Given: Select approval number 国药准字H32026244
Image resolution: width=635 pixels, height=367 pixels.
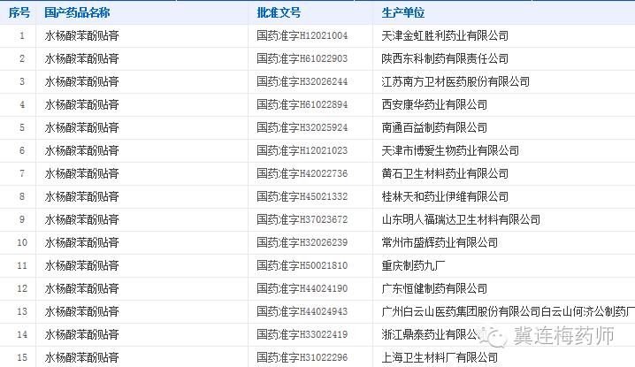Looking at the screenshot, I should pyautogui.click(x=302, y=81).
